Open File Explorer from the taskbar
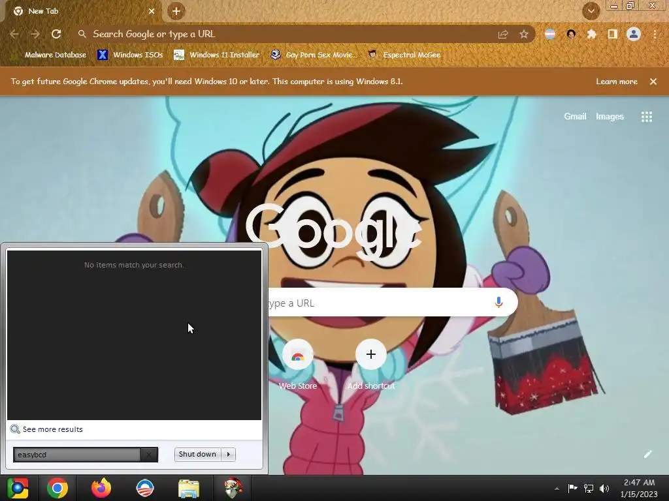 coord(189,488)
